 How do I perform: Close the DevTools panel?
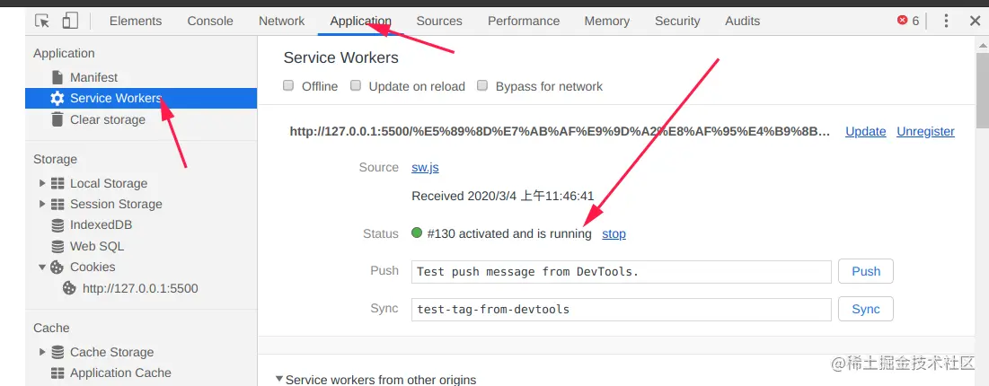[x=975, y=21]
